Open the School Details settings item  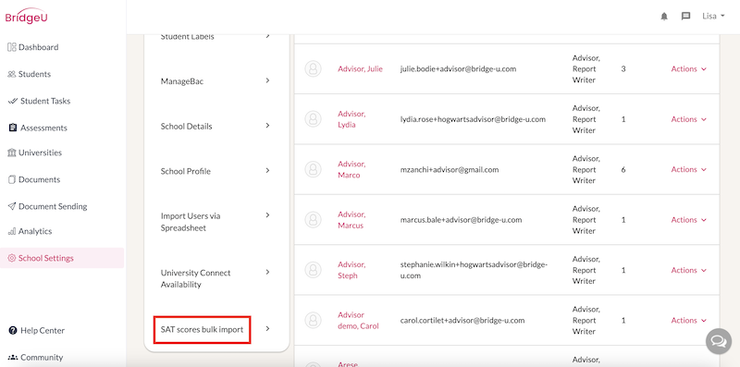187,127
